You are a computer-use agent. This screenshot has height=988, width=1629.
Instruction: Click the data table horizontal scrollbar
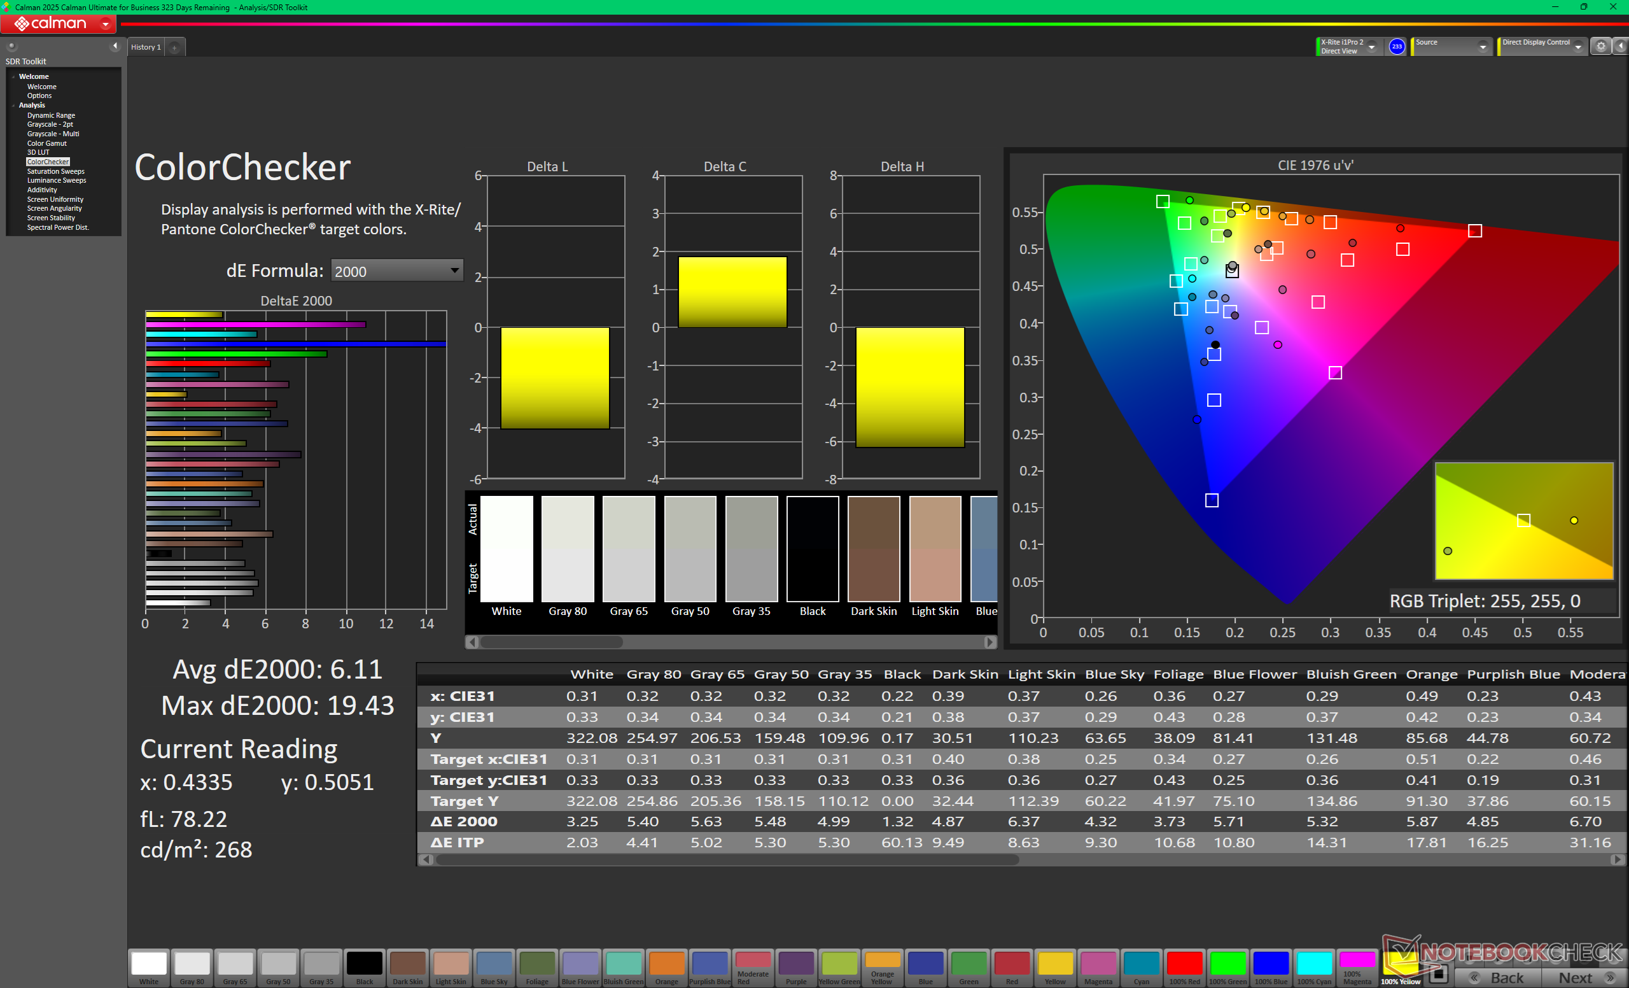point(727,859)
